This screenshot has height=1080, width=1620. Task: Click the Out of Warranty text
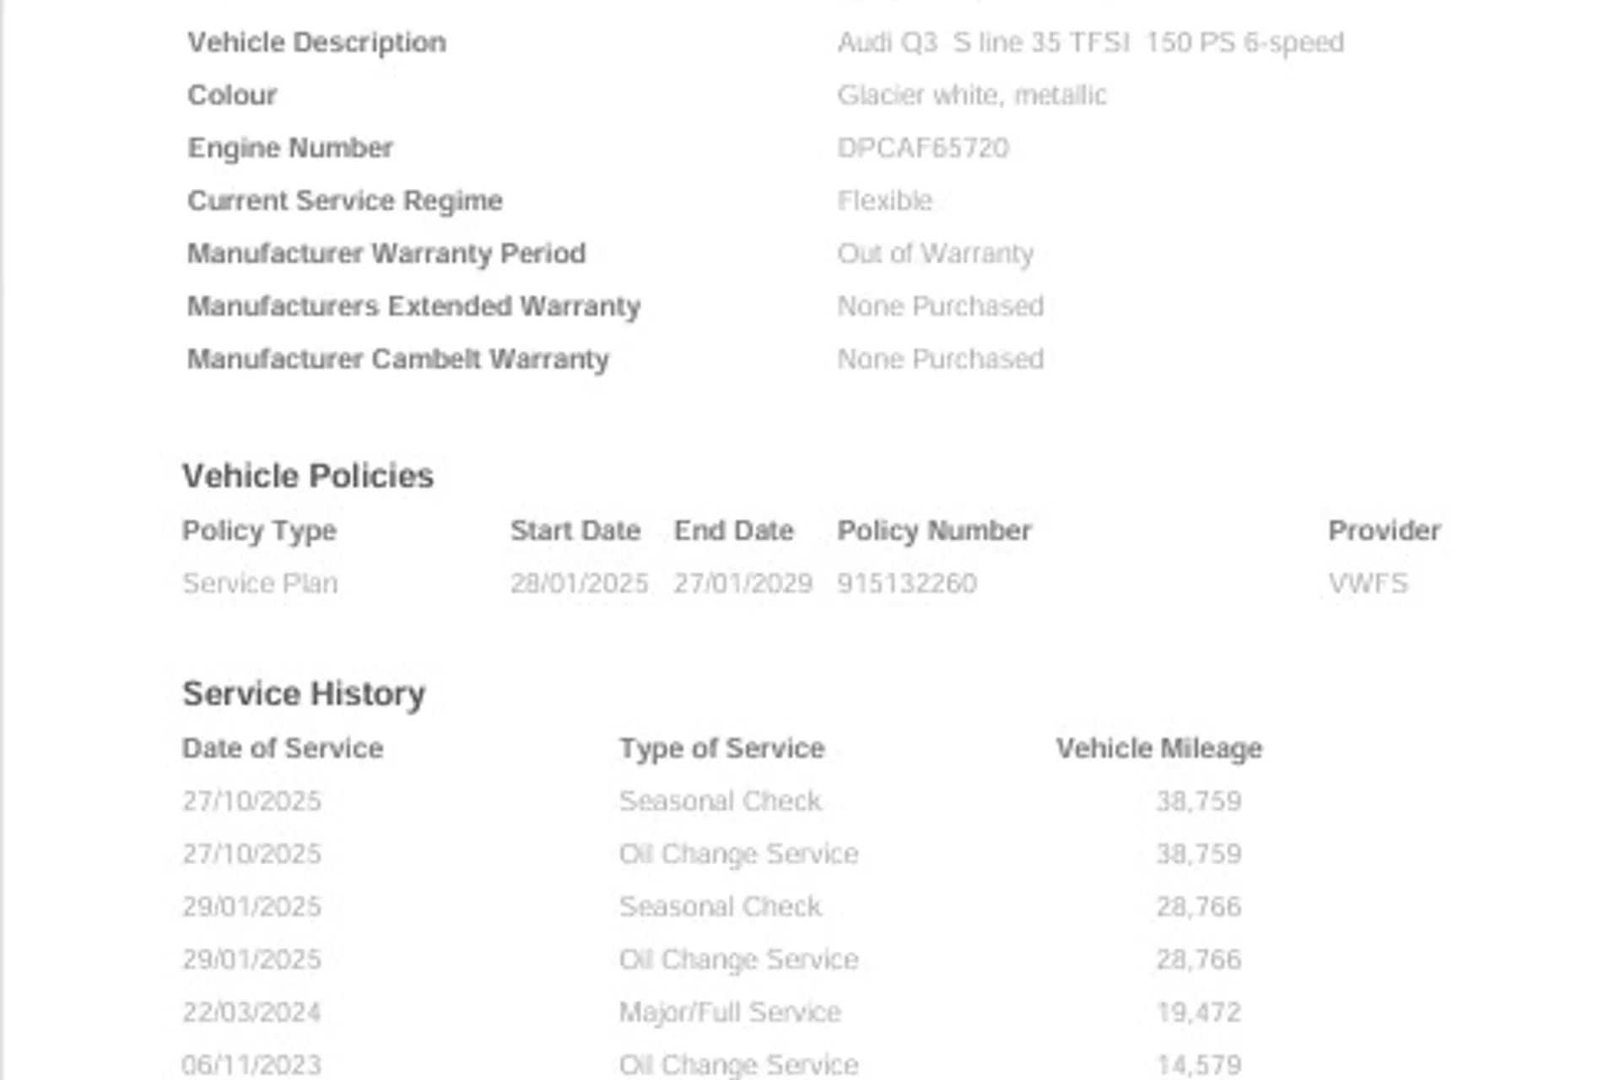coord(935,253)
